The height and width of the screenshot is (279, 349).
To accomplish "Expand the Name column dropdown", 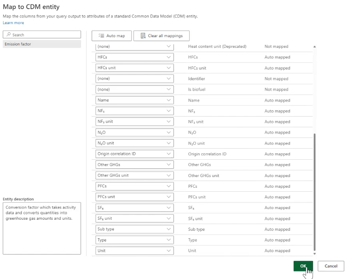I will point(135,100).
